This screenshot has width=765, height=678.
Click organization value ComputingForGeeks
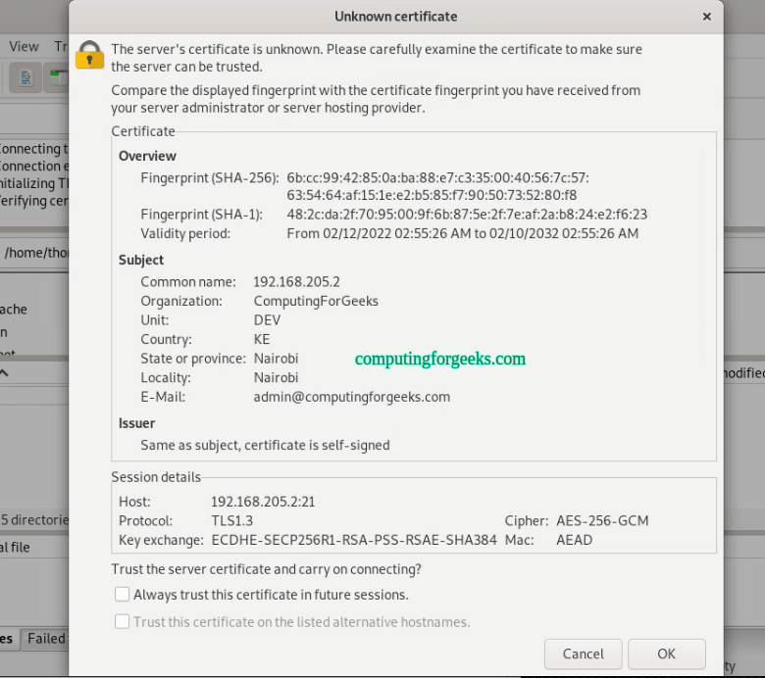coord(316,301)
